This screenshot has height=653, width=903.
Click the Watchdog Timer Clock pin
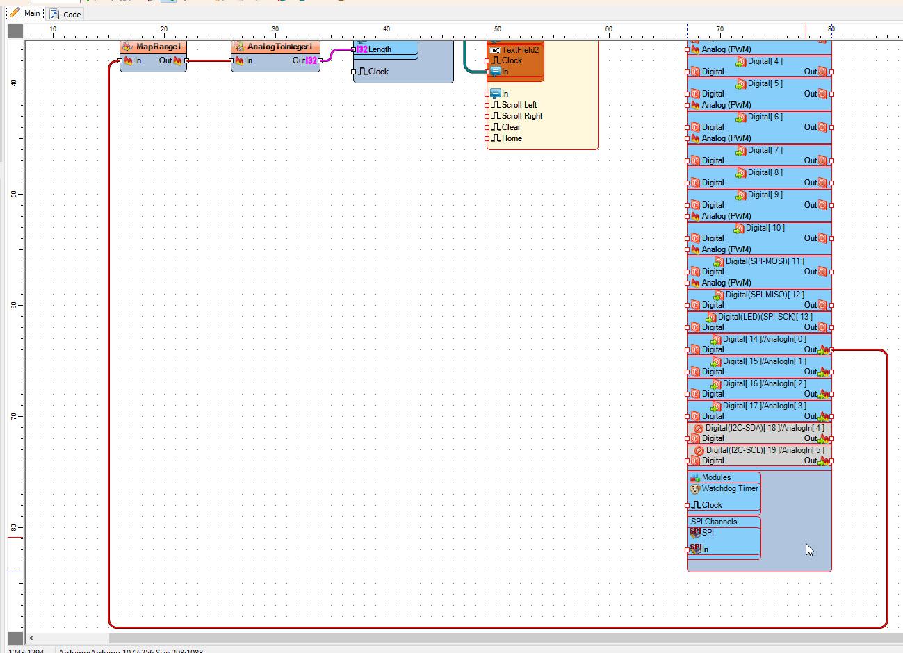click(688, 505)
